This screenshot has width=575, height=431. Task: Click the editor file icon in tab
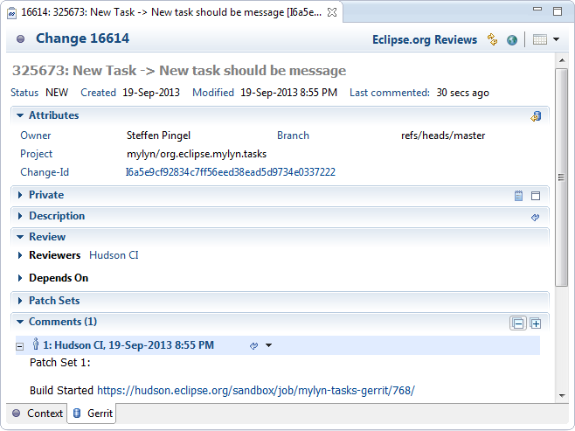(x=11, y=13)
